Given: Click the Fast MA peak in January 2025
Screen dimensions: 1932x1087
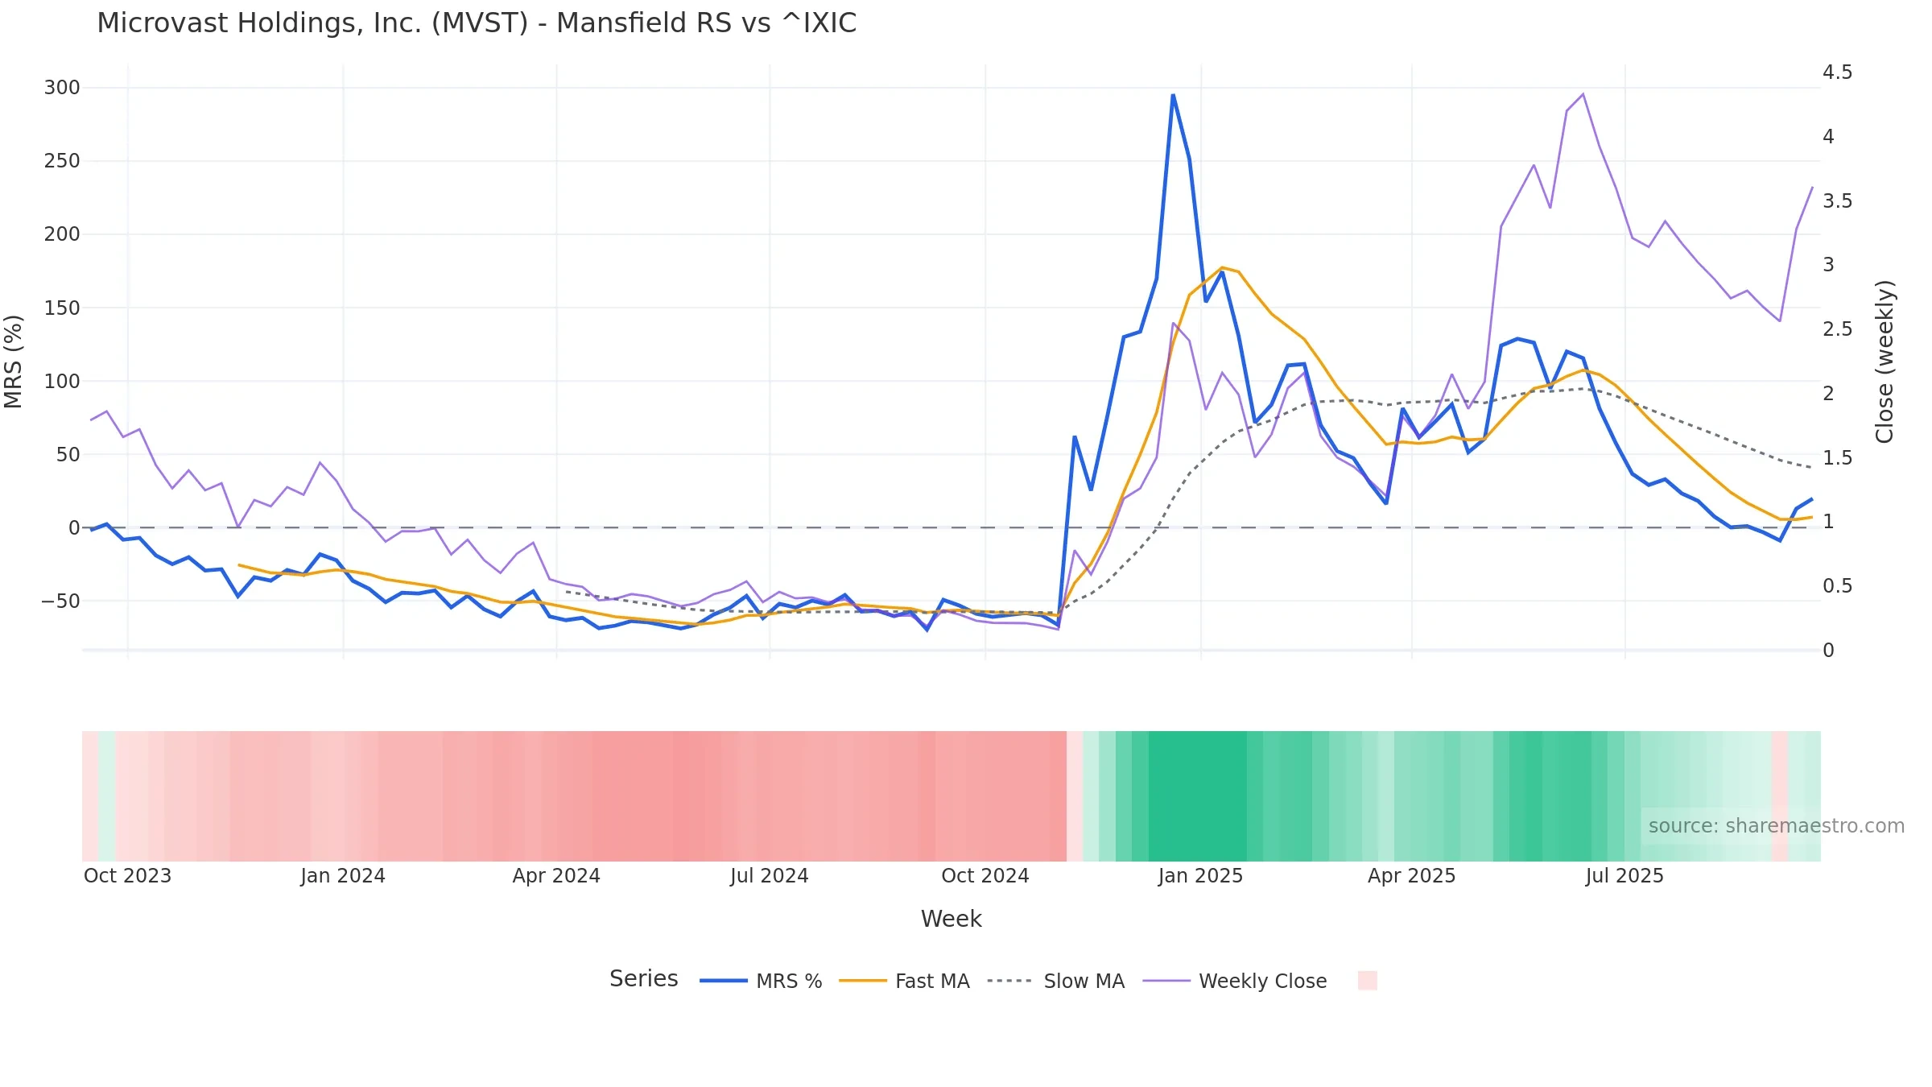Looking at the screenshot, I should tap(1222, 267).
